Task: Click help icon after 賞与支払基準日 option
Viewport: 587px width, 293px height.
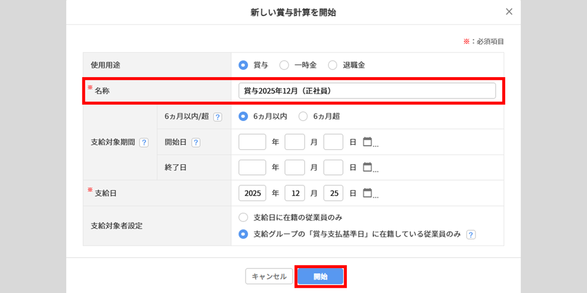Action: tap(471, 235)
